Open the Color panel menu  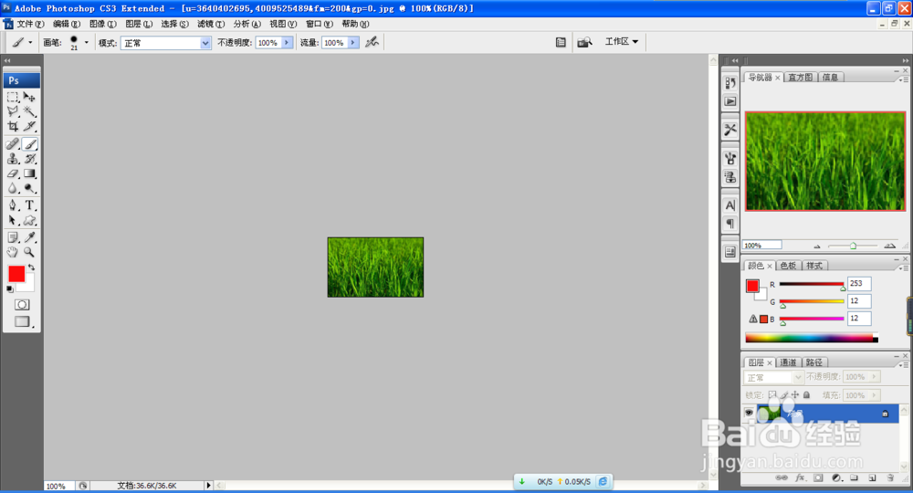pos(904,268)
